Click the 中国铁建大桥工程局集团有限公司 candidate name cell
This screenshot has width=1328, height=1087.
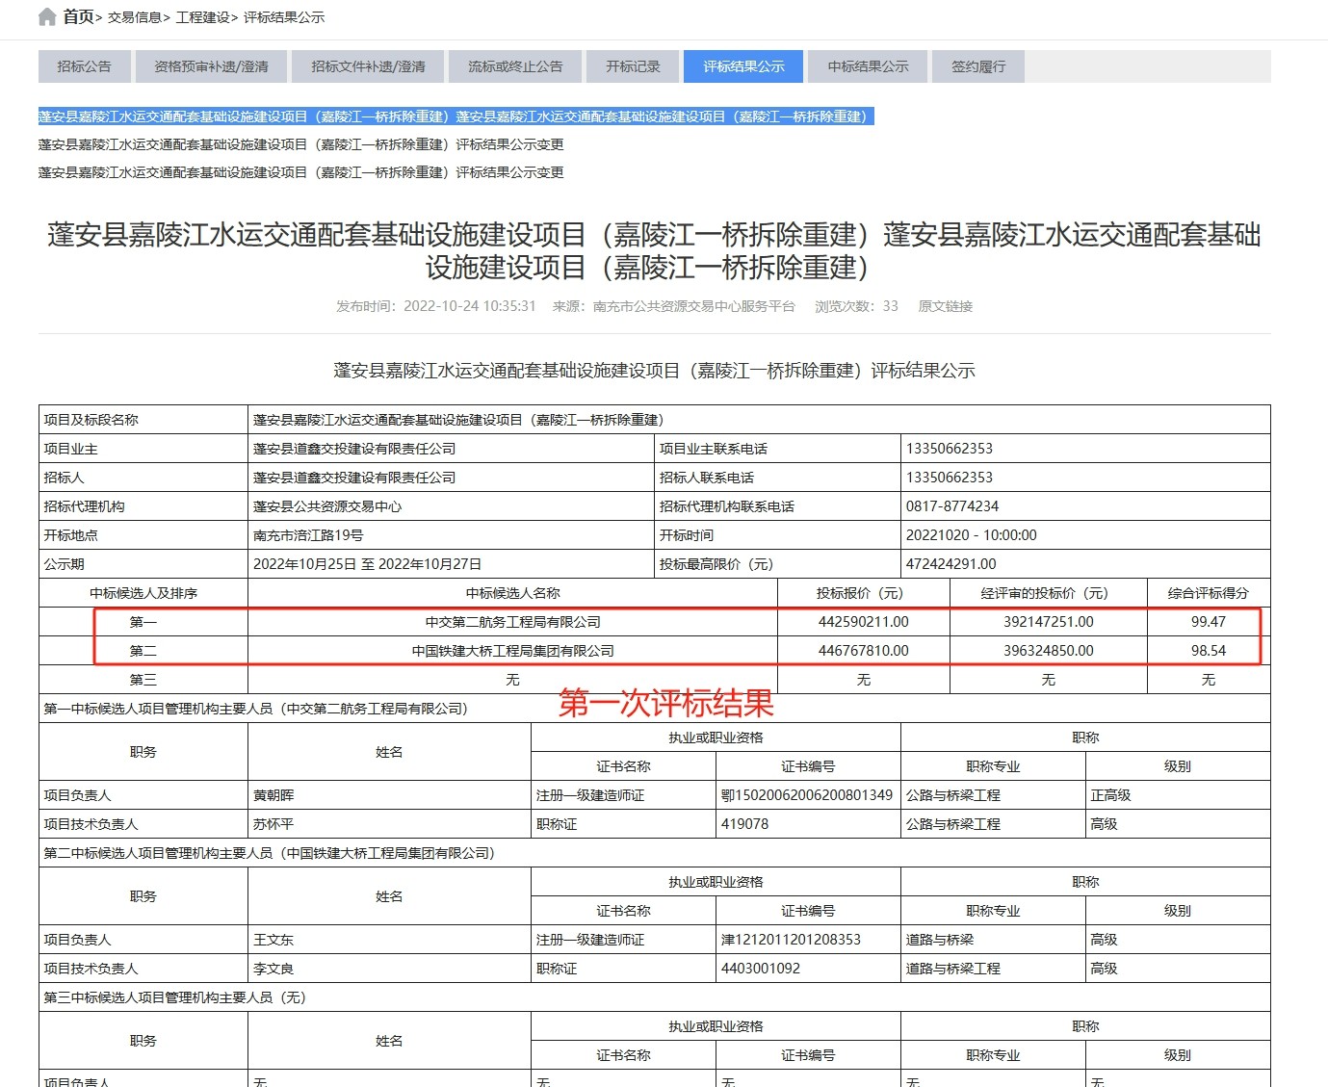tap(512, 651)
